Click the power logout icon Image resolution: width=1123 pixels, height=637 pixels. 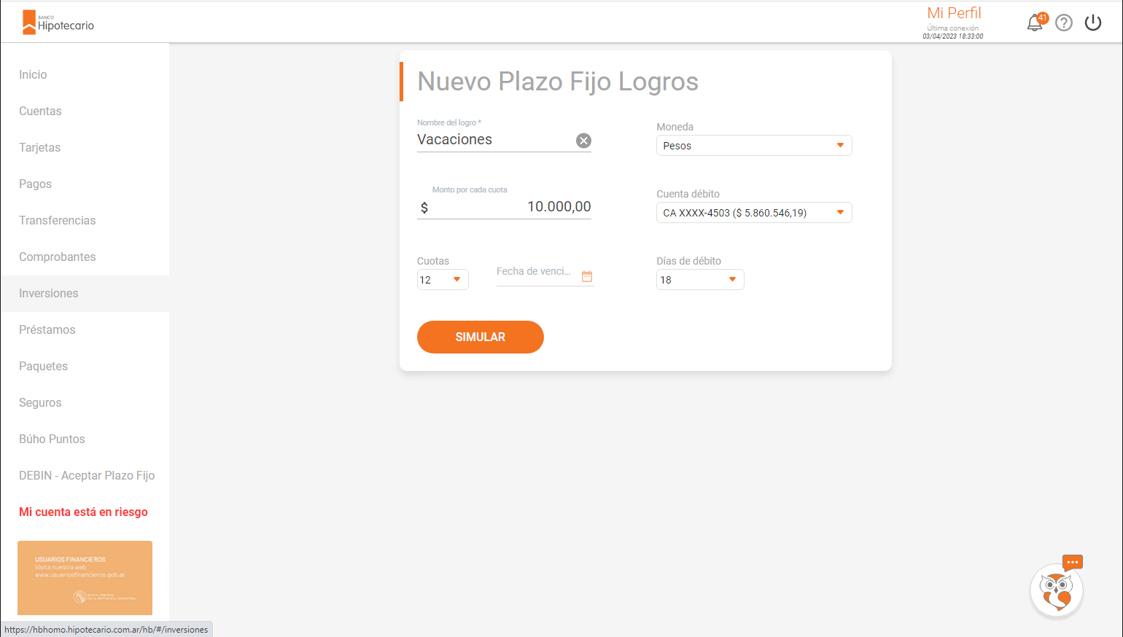point(1092,23)
